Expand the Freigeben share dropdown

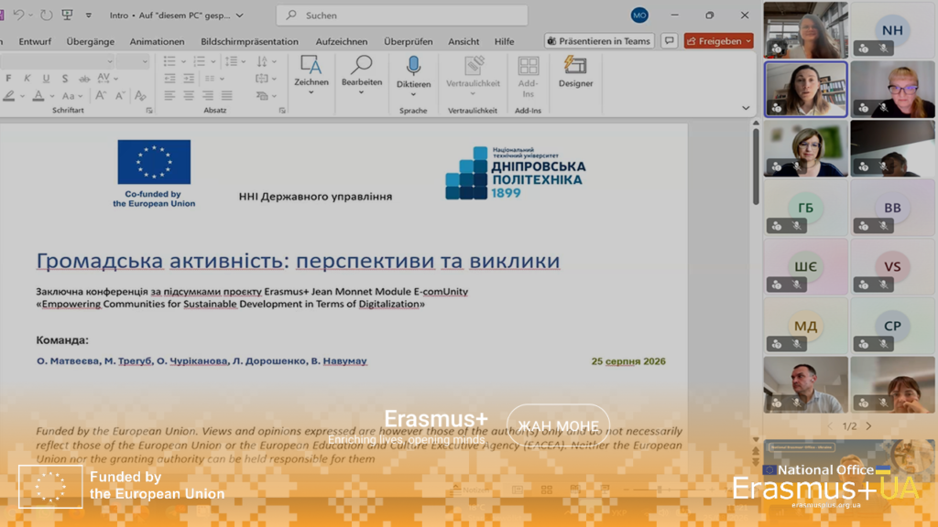[748, 40]
